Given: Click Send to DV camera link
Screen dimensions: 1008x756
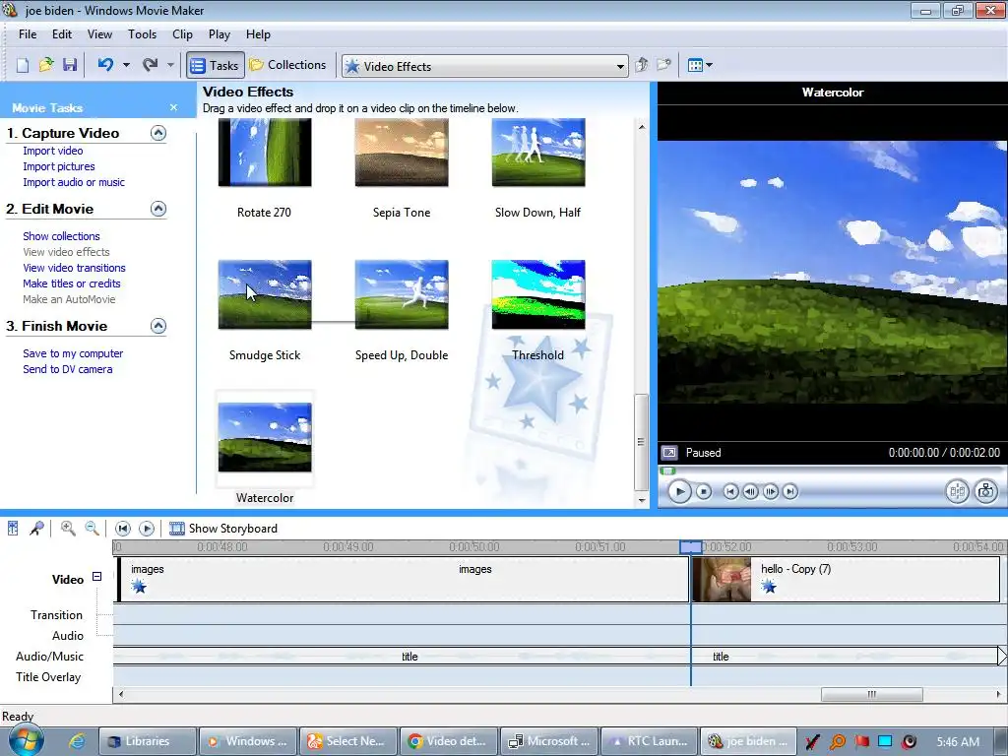Looking at the screenshot, I should click(68, 369).
